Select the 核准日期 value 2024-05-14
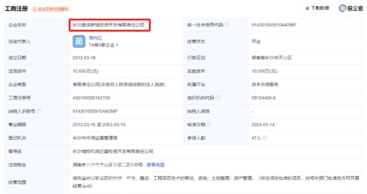367x194 pixels. tap(263, 125)
